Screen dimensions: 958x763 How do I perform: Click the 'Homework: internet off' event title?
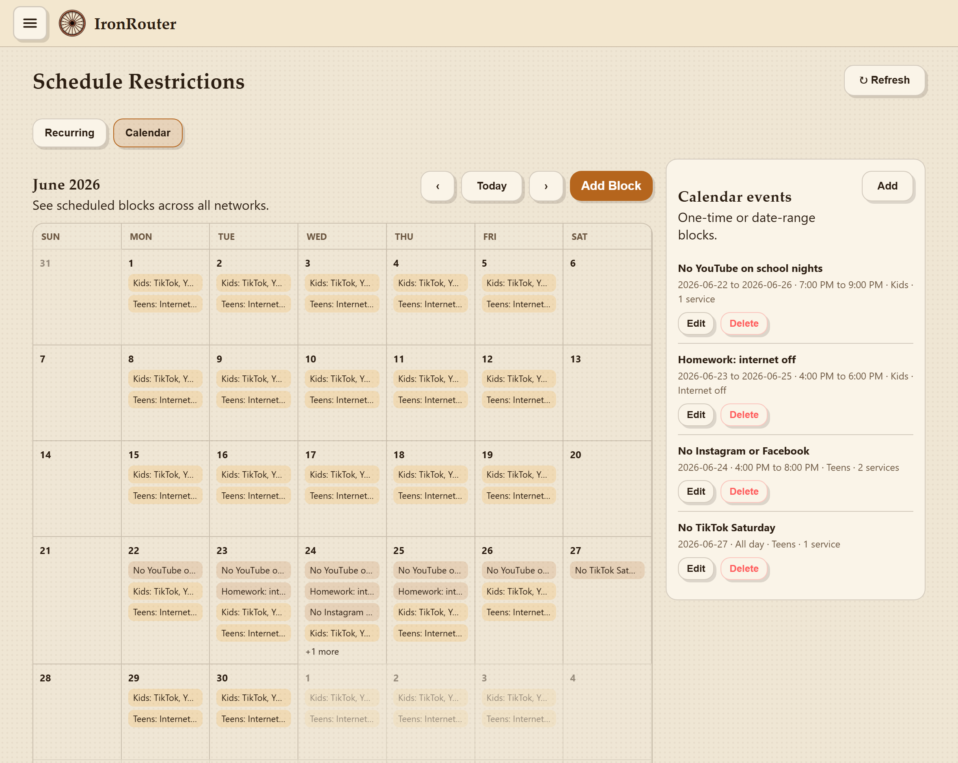pos(736,360)
